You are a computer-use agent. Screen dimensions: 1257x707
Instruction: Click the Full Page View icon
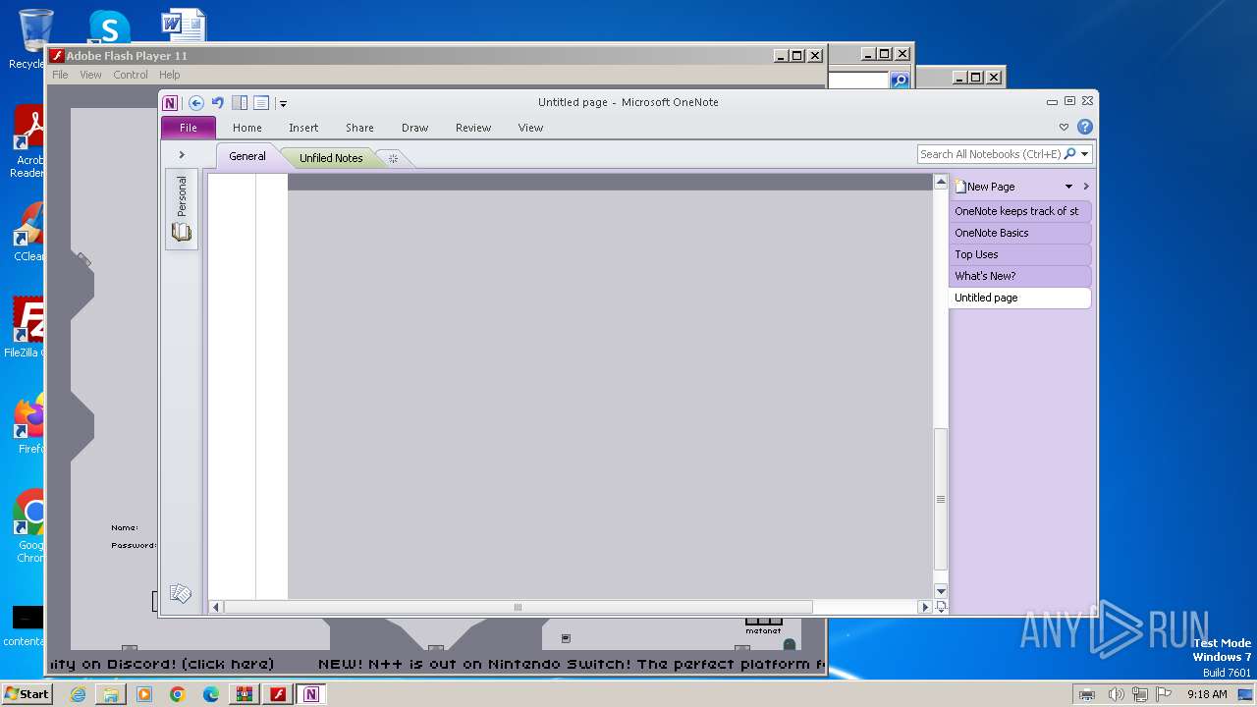[261, 102]
